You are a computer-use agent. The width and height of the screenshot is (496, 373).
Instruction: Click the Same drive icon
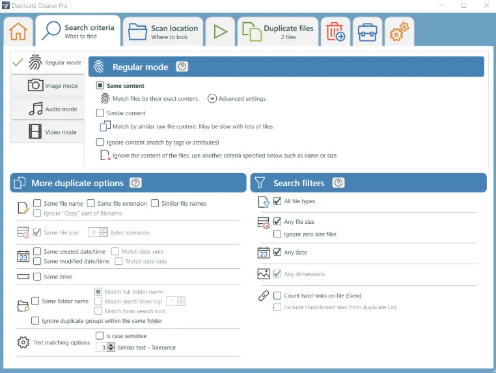[23, 277]
